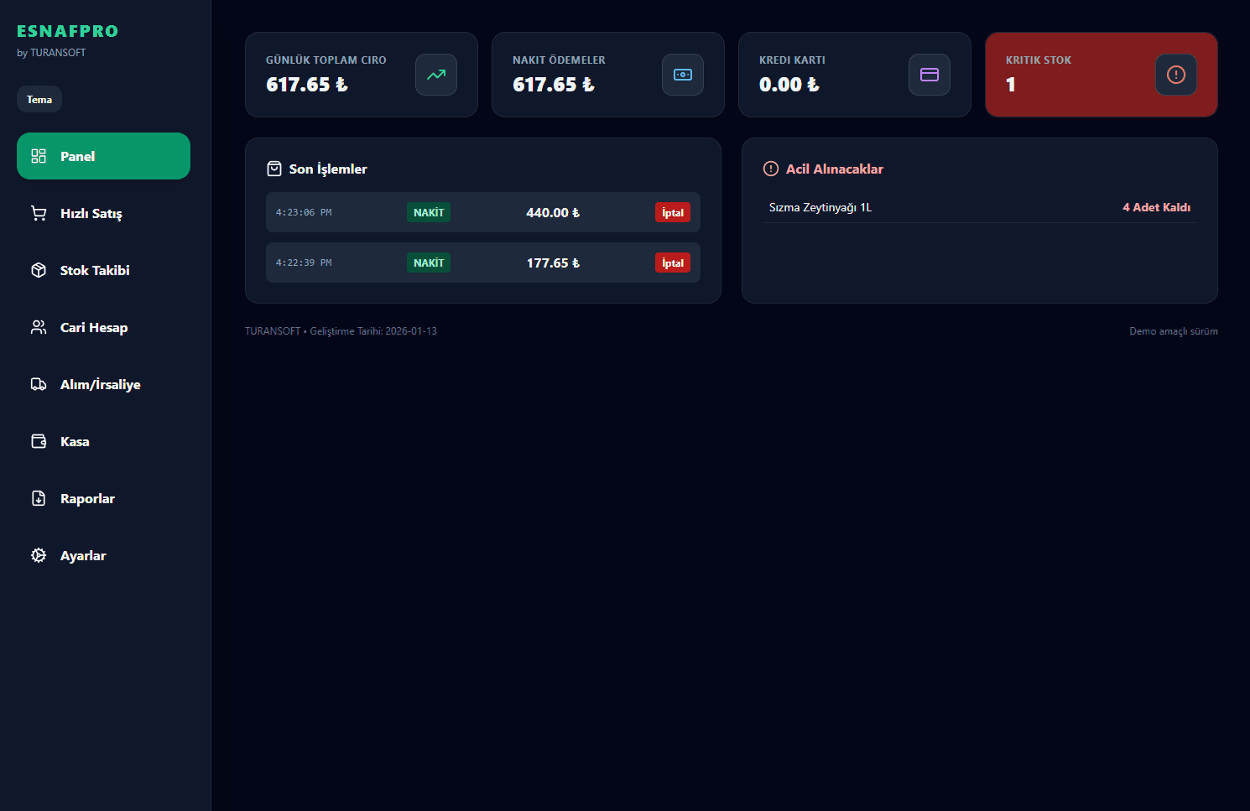Screen dimensions: 1250x811
Task: Click the wallet icon next to Kasa
Action: coord(39,441)
